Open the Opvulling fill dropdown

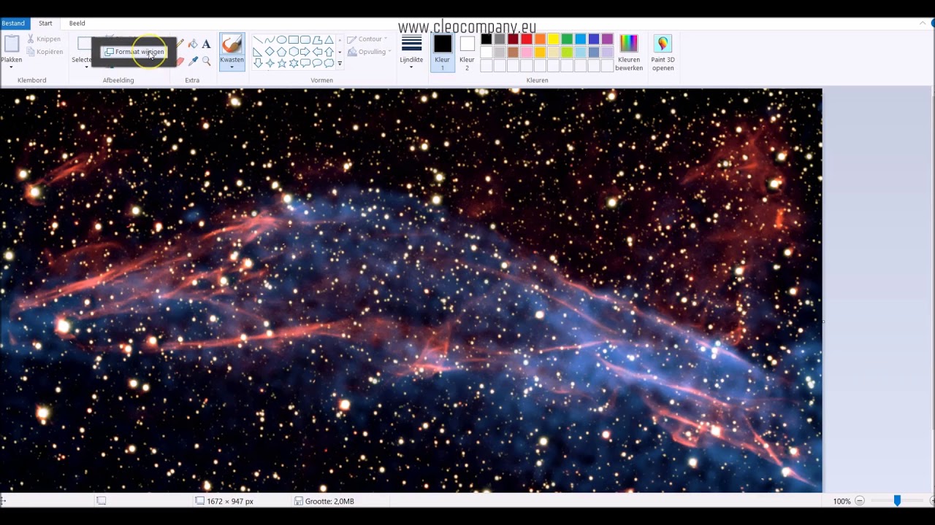click(370, 52)
